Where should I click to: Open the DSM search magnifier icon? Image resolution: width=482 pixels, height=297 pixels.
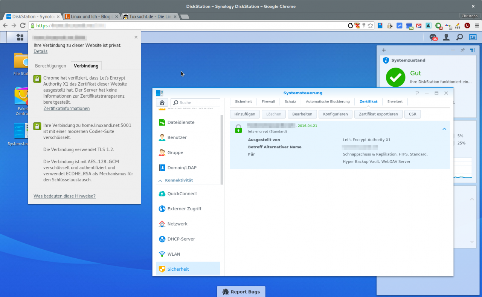pos(459,37)
